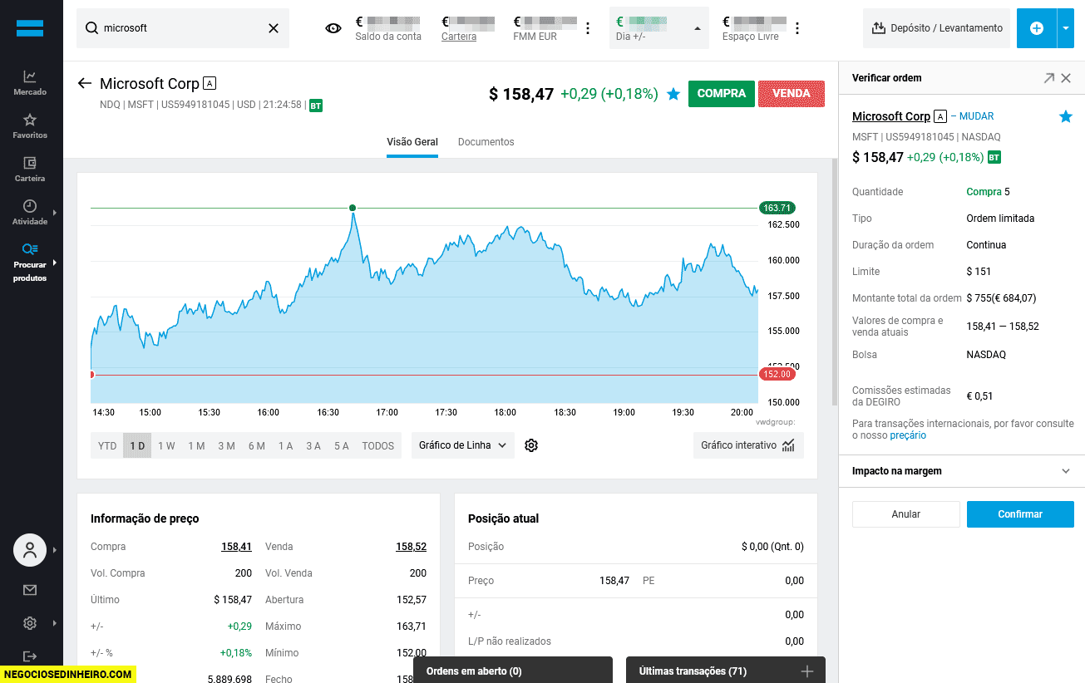The image size is (1085, 683).
Task: Click the MUDAR link
Action: tap(977, 116)
